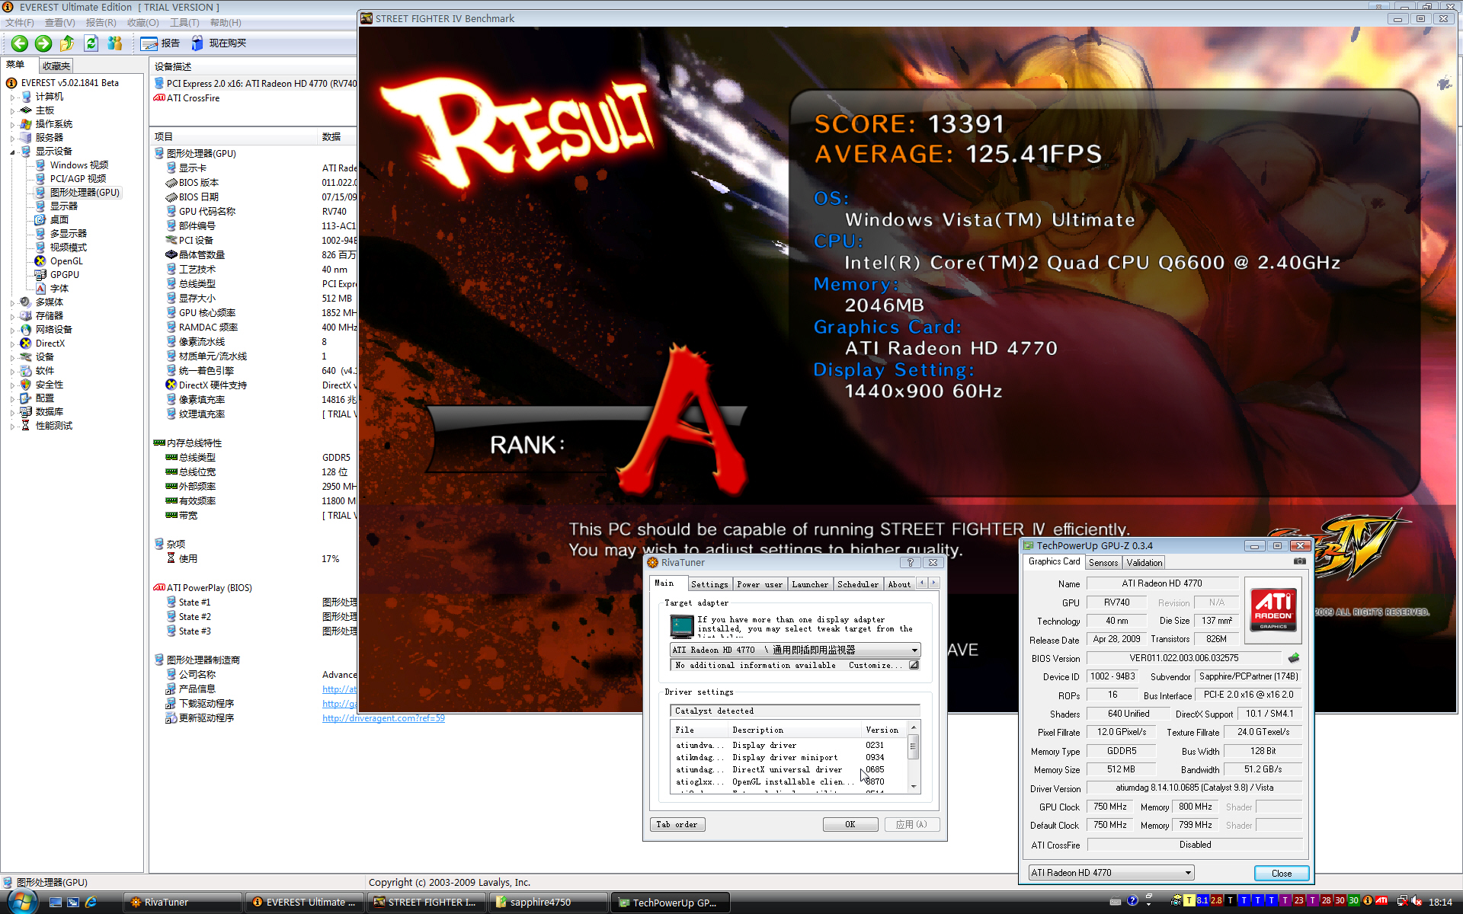The image size is (1463, 914).
Task: Click the users icon in EVEREST toolbar
Action: coord(115,43)
